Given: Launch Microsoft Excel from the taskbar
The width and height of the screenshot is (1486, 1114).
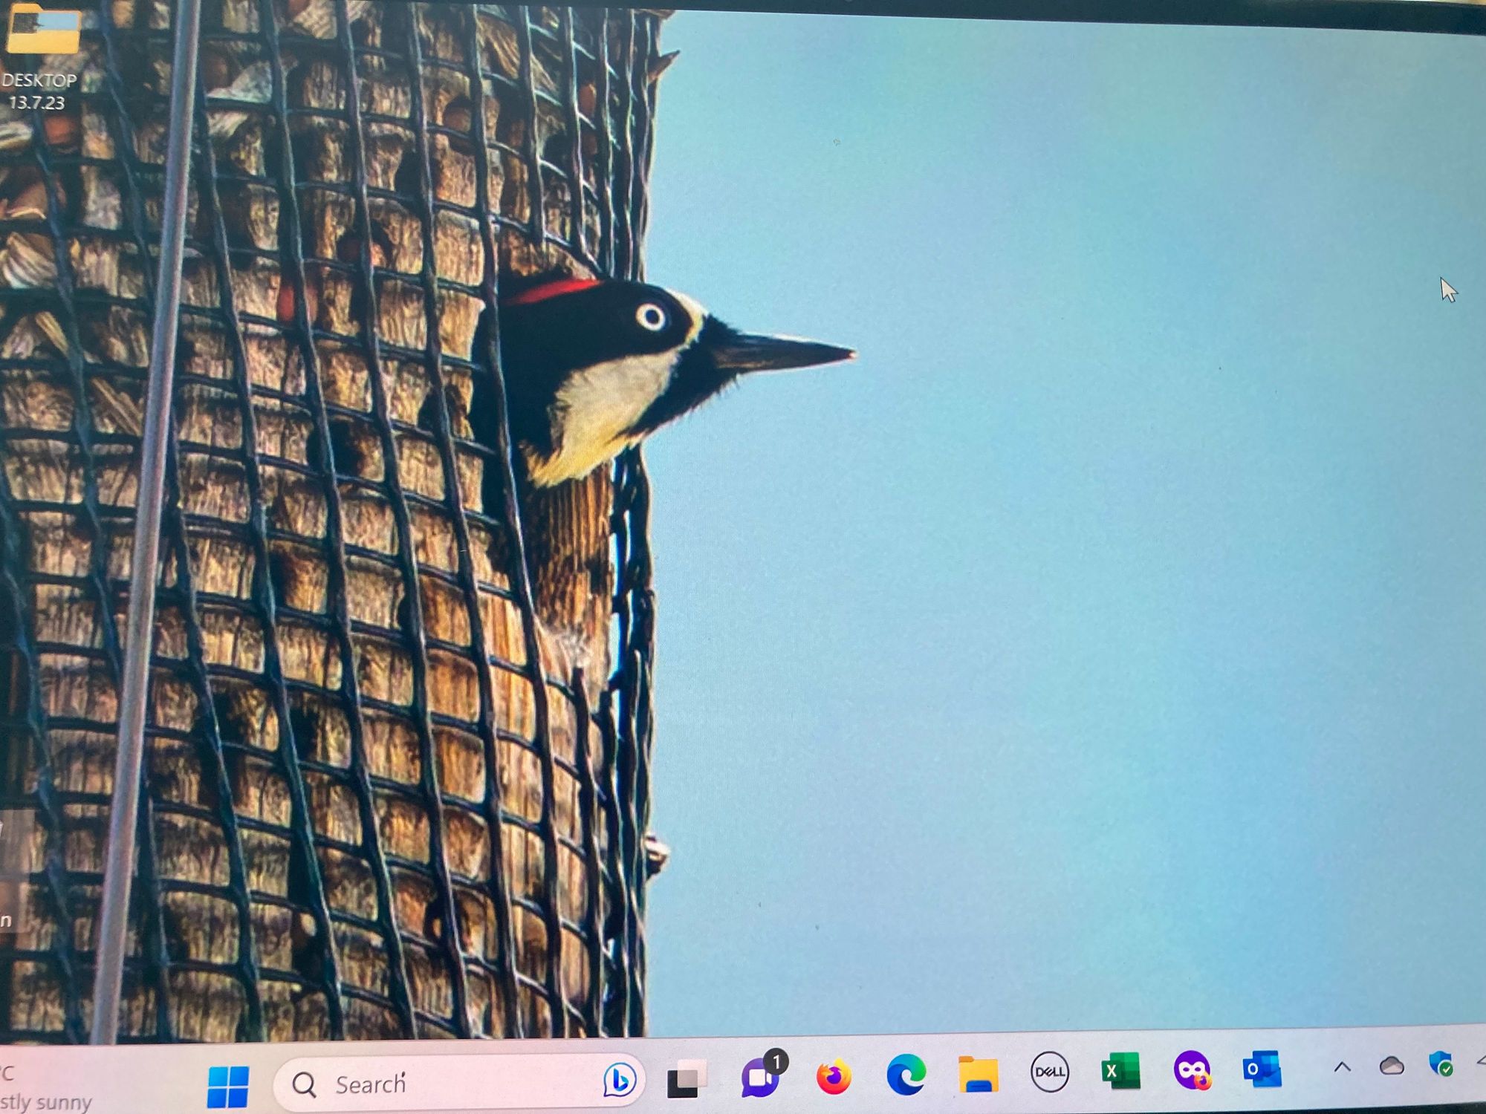Looking at the screenshot, I should click(x=1120, y=1071).
